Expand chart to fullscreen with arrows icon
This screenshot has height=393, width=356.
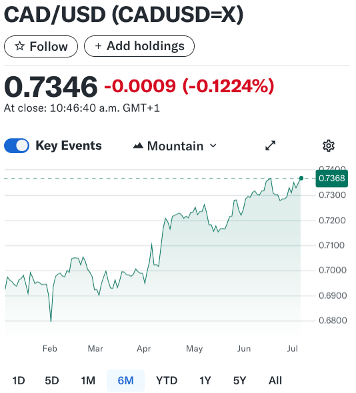pos(270,146)
